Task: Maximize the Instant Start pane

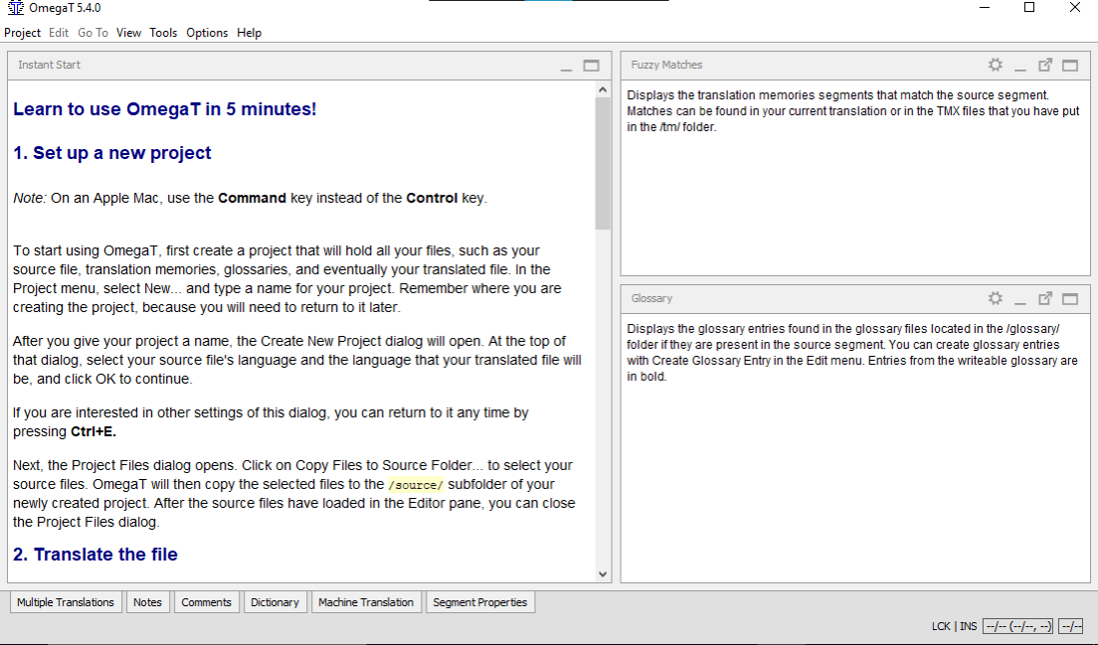Action: 591,66
